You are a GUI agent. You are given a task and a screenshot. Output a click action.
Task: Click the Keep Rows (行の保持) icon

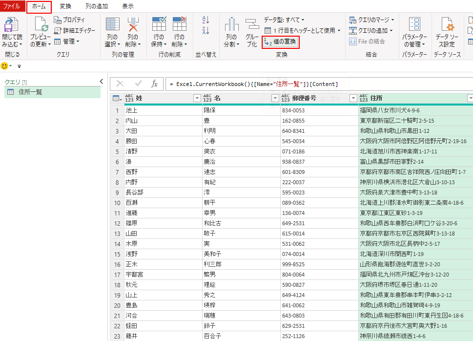pyautogui.click(x=159, y=24)
